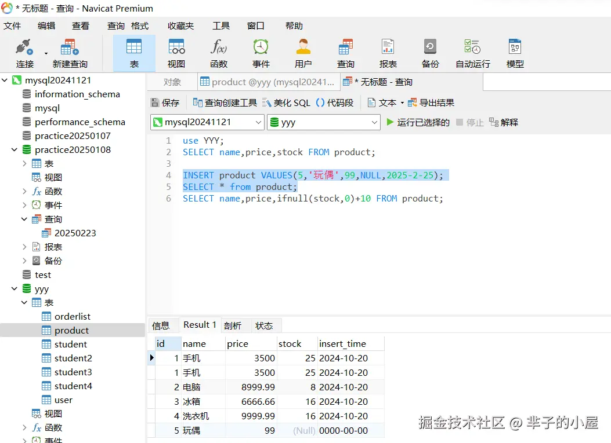Select the user table
This screenshot has width=611, height=443.
pyautogui.click(x=63, y=400)
